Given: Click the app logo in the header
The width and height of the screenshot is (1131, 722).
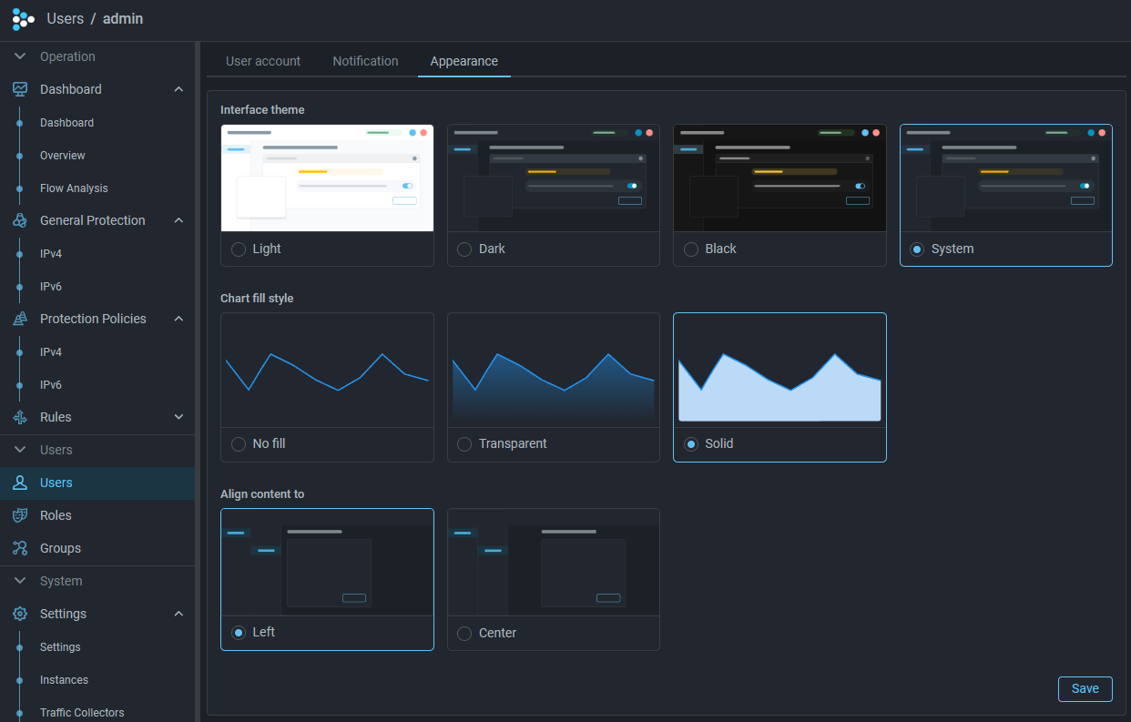Looking at the screenshot, I should point(23,19).
